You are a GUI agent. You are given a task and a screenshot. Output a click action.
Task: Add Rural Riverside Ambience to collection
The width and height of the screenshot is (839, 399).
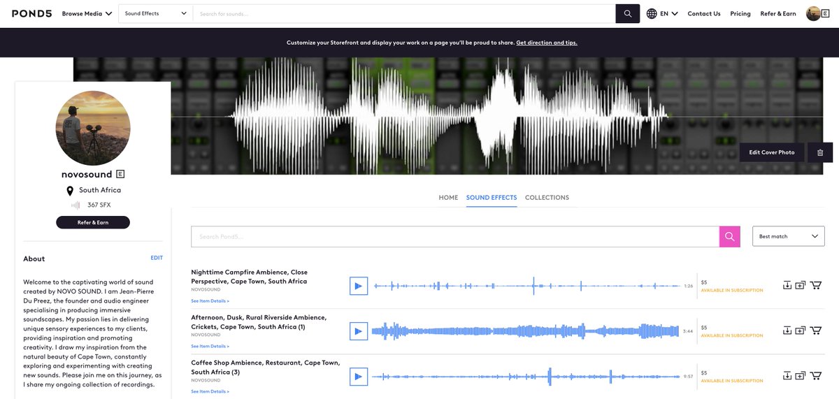[x=801, y=330]
